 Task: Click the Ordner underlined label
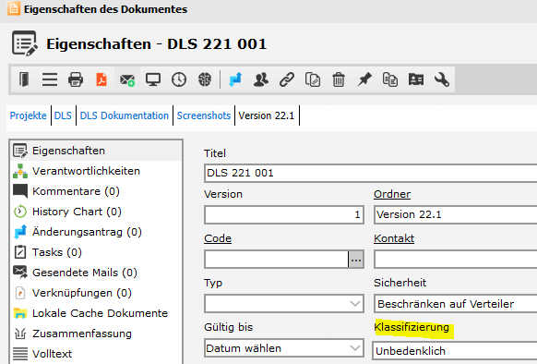392,194
